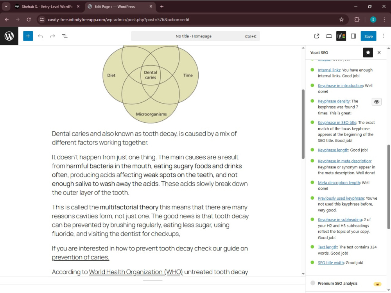The height and width of the screenshot is (293, 391).
Task: Open the Keyphrase in subheading link
Action: pyautogui.click(x=340, y=220)
